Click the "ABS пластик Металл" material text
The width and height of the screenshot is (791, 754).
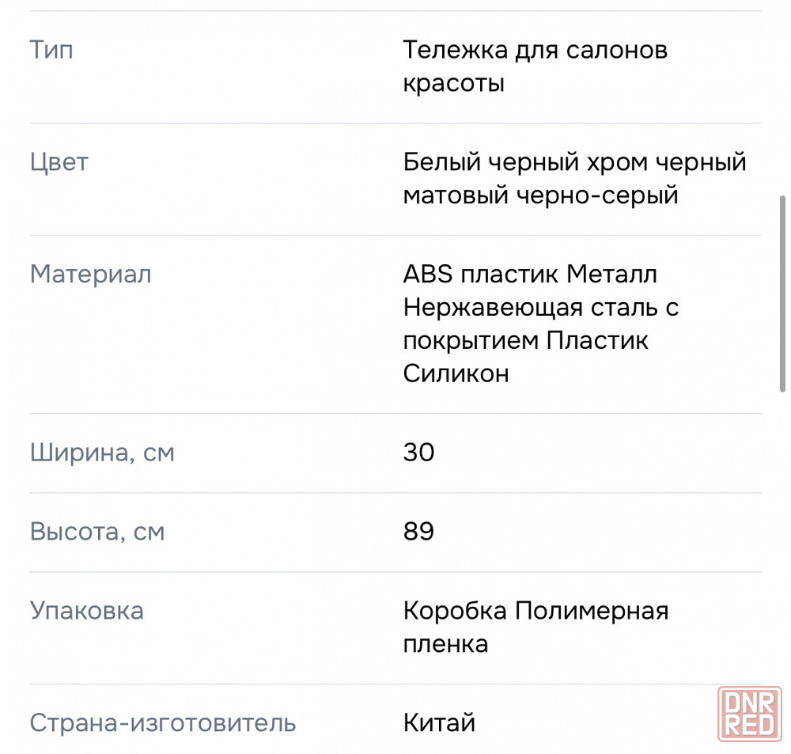(x=530, y=275)
